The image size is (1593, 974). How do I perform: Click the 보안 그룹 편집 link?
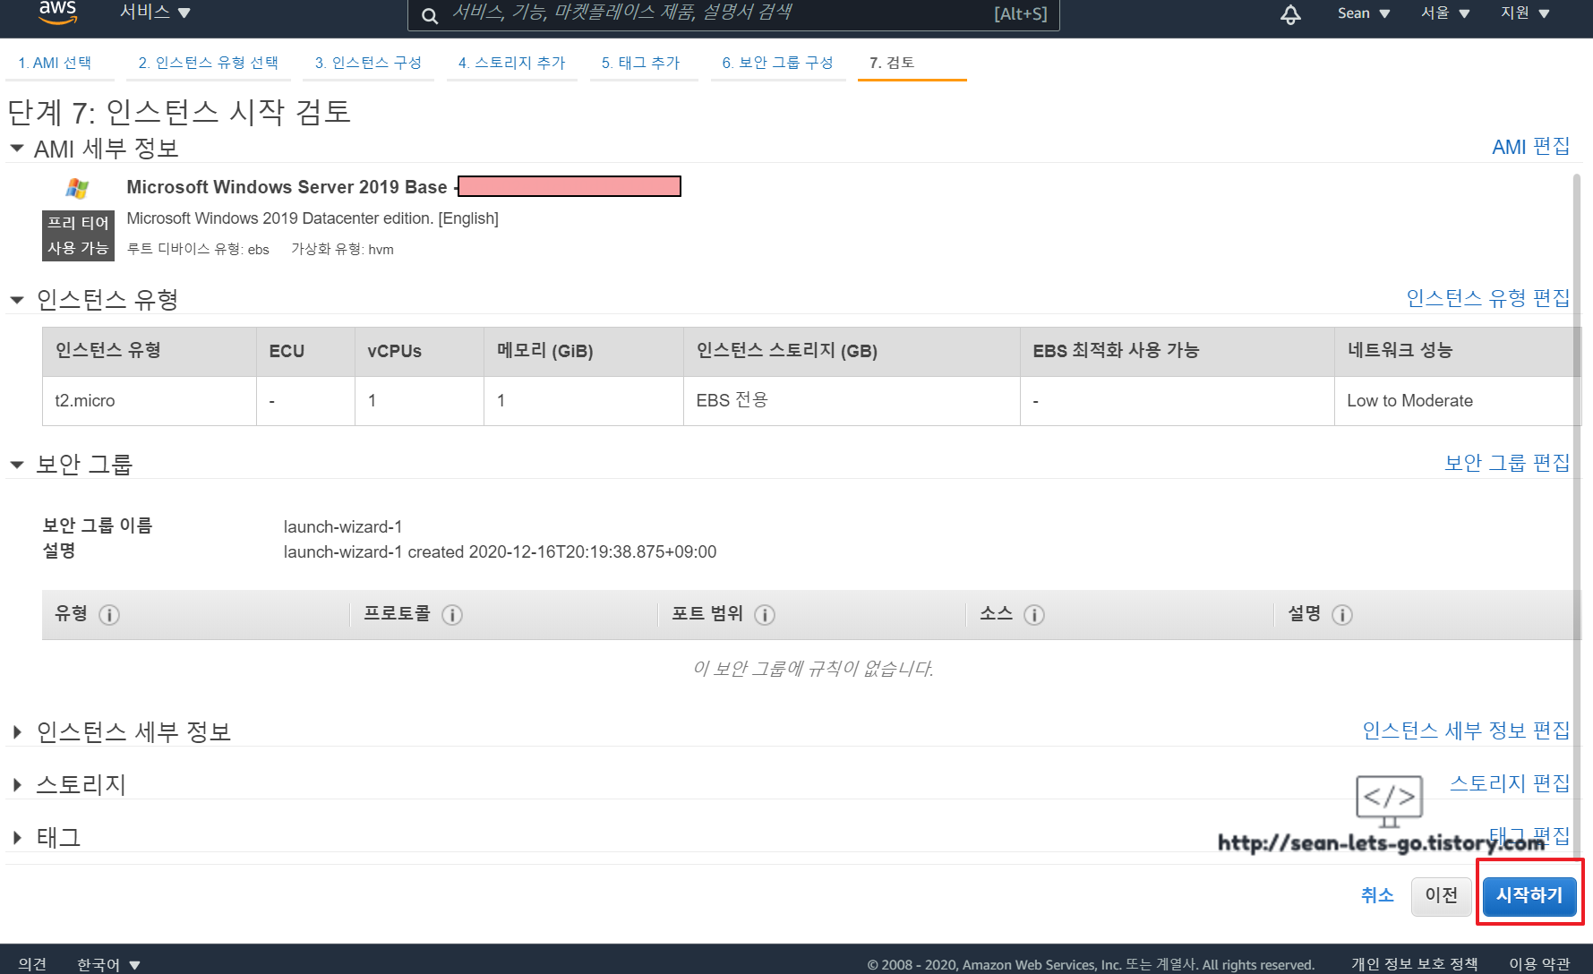pos(1507,463)
